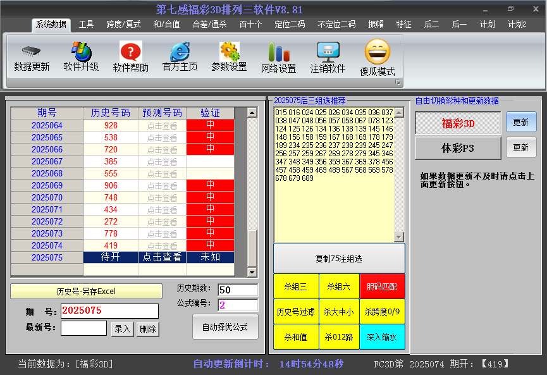Click the 杀和值 button
Screen dimensions: 547x375
tap(296, 337)
